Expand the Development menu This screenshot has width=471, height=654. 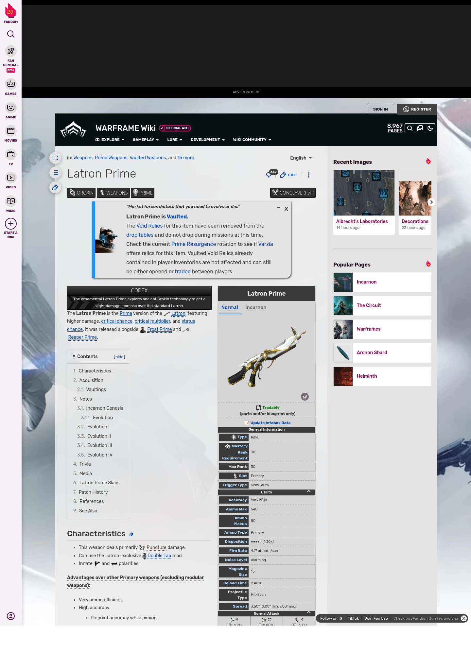(x=208, y=140)
